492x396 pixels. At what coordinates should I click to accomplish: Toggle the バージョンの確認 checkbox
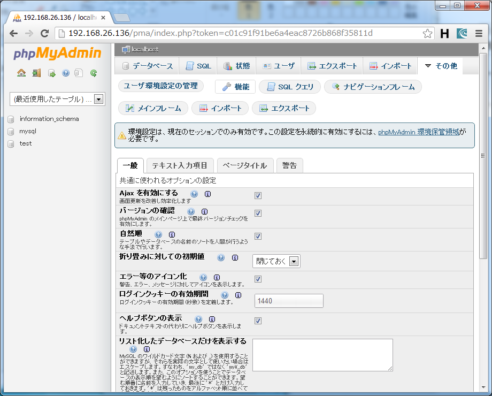coord(258,213)
